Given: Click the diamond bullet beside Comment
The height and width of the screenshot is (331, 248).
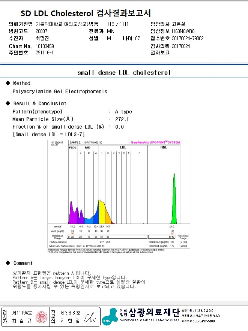Looking at the screenshot, I should (x=8, y=263).
